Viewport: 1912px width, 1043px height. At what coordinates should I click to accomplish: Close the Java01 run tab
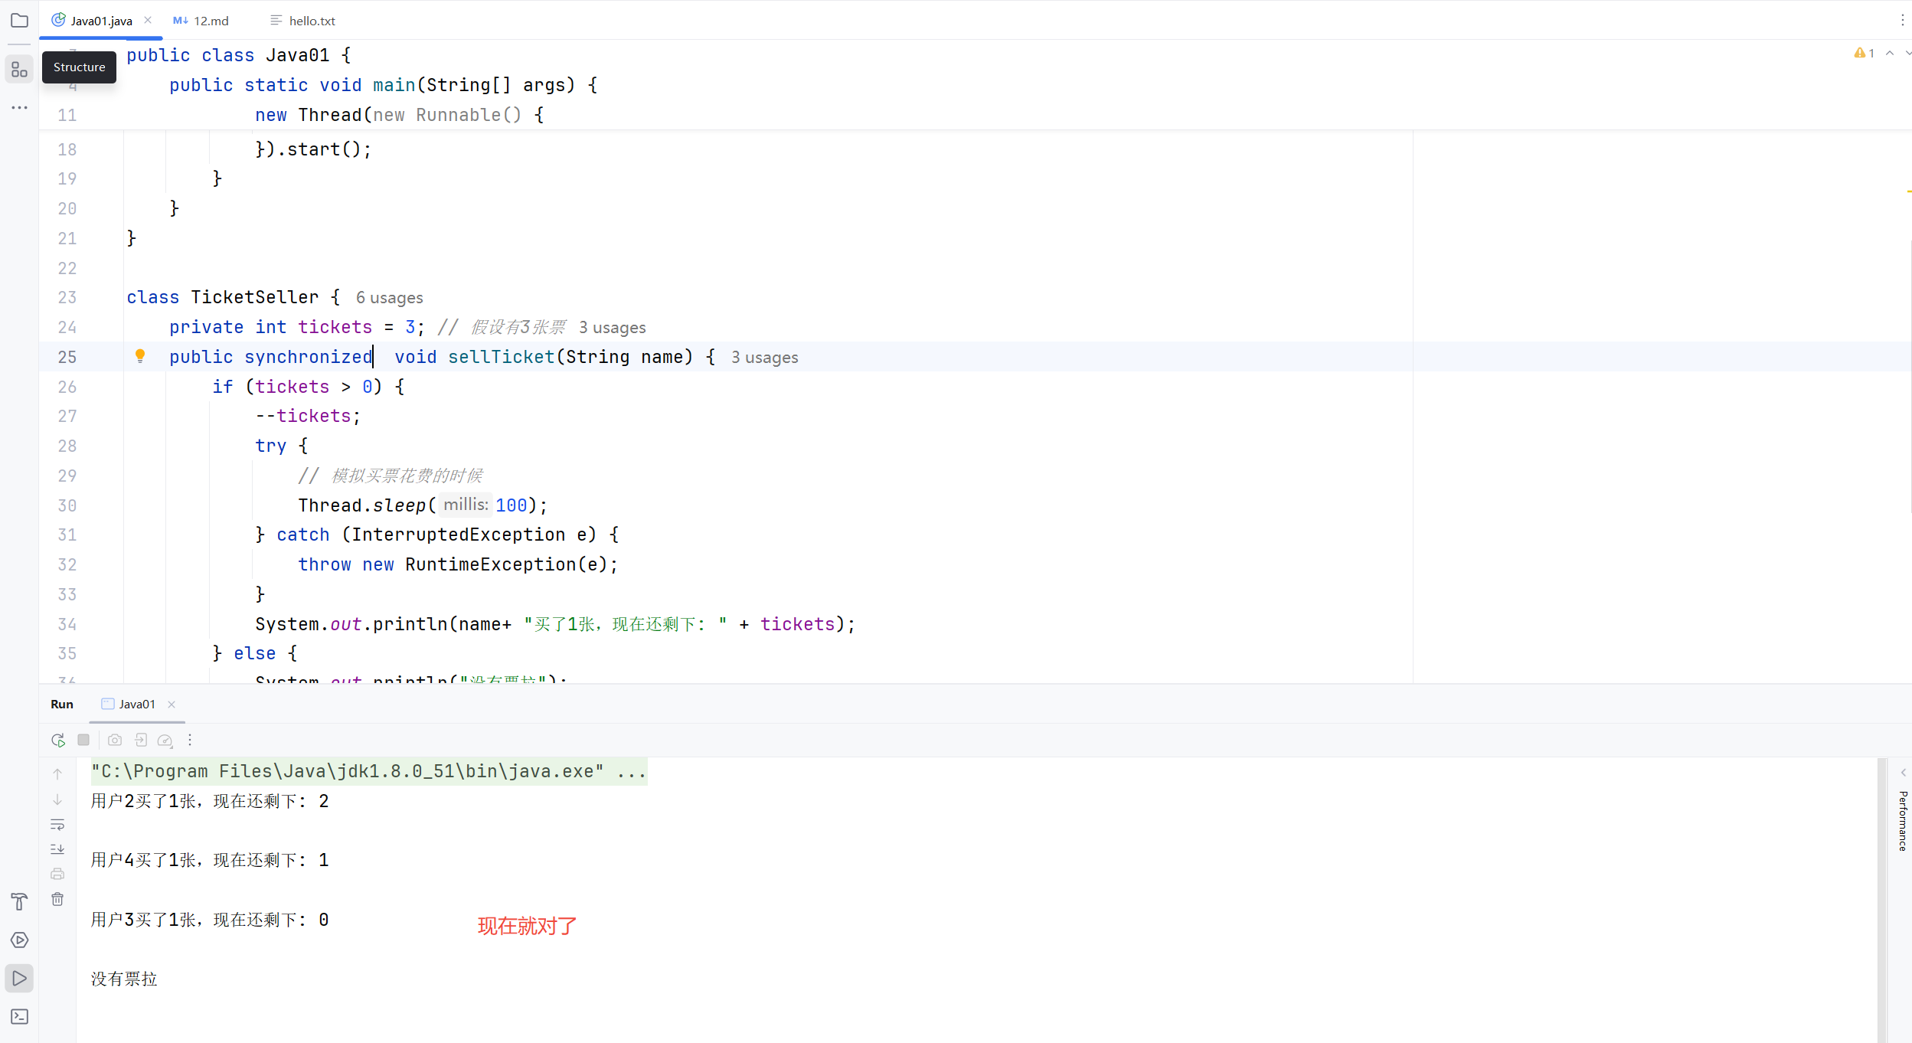coord(172,705)
